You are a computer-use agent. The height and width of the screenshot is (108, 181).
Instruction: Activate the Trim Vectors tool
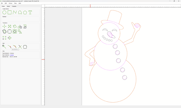pyautogui.click(x=20, y=47)
